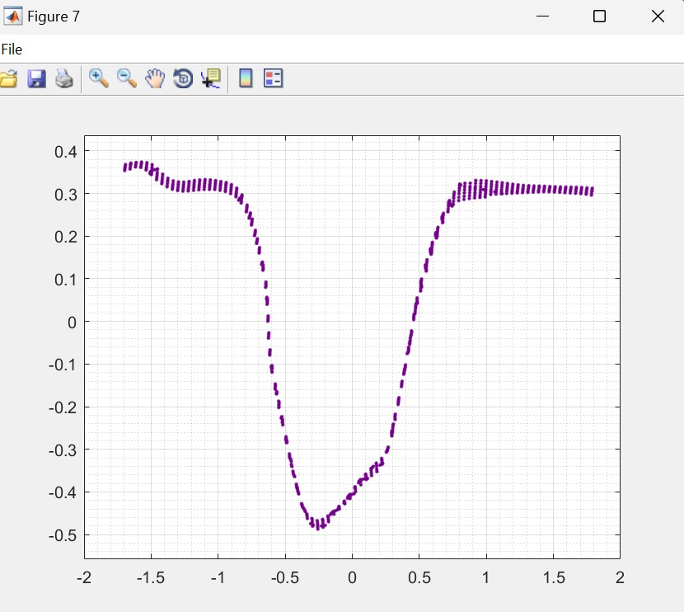Choose the Rotate 3D tool
Viewport: 684px width, 612px height.
(182, 78)
